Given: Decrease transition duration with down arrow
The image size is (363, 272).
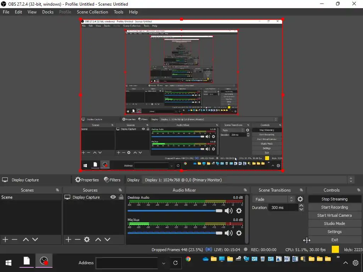Looking at the screenshot, I should tap(301, 209).
